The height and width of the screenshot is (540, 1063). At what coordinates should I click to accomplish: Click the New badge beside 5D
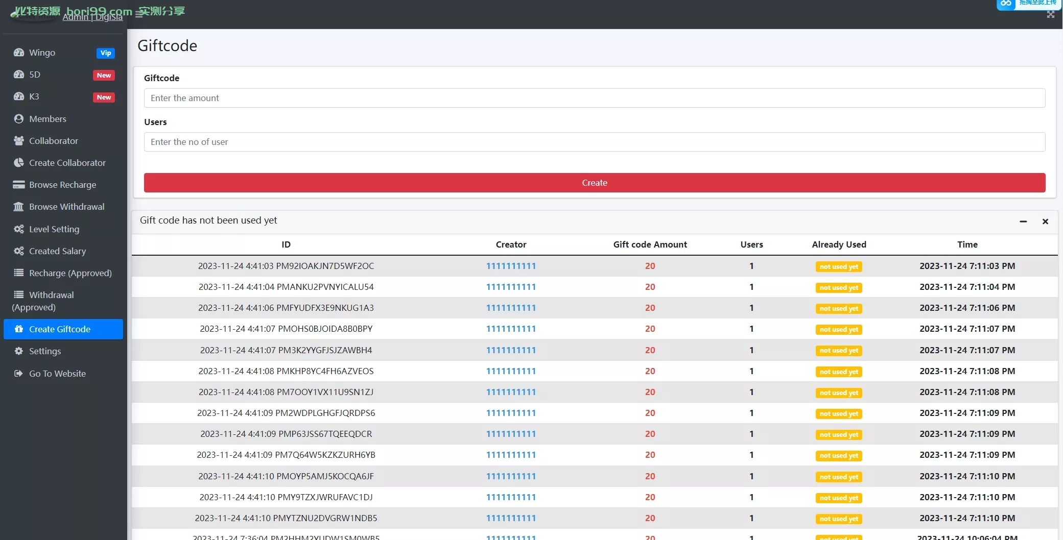104,75
